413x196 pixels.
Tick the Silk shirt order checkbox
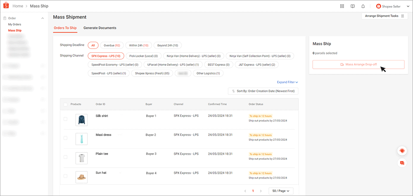pos(65,119)
